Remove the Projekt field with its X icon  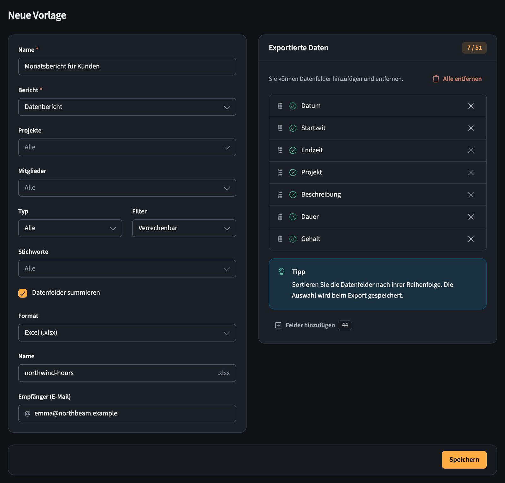point(471,173)
